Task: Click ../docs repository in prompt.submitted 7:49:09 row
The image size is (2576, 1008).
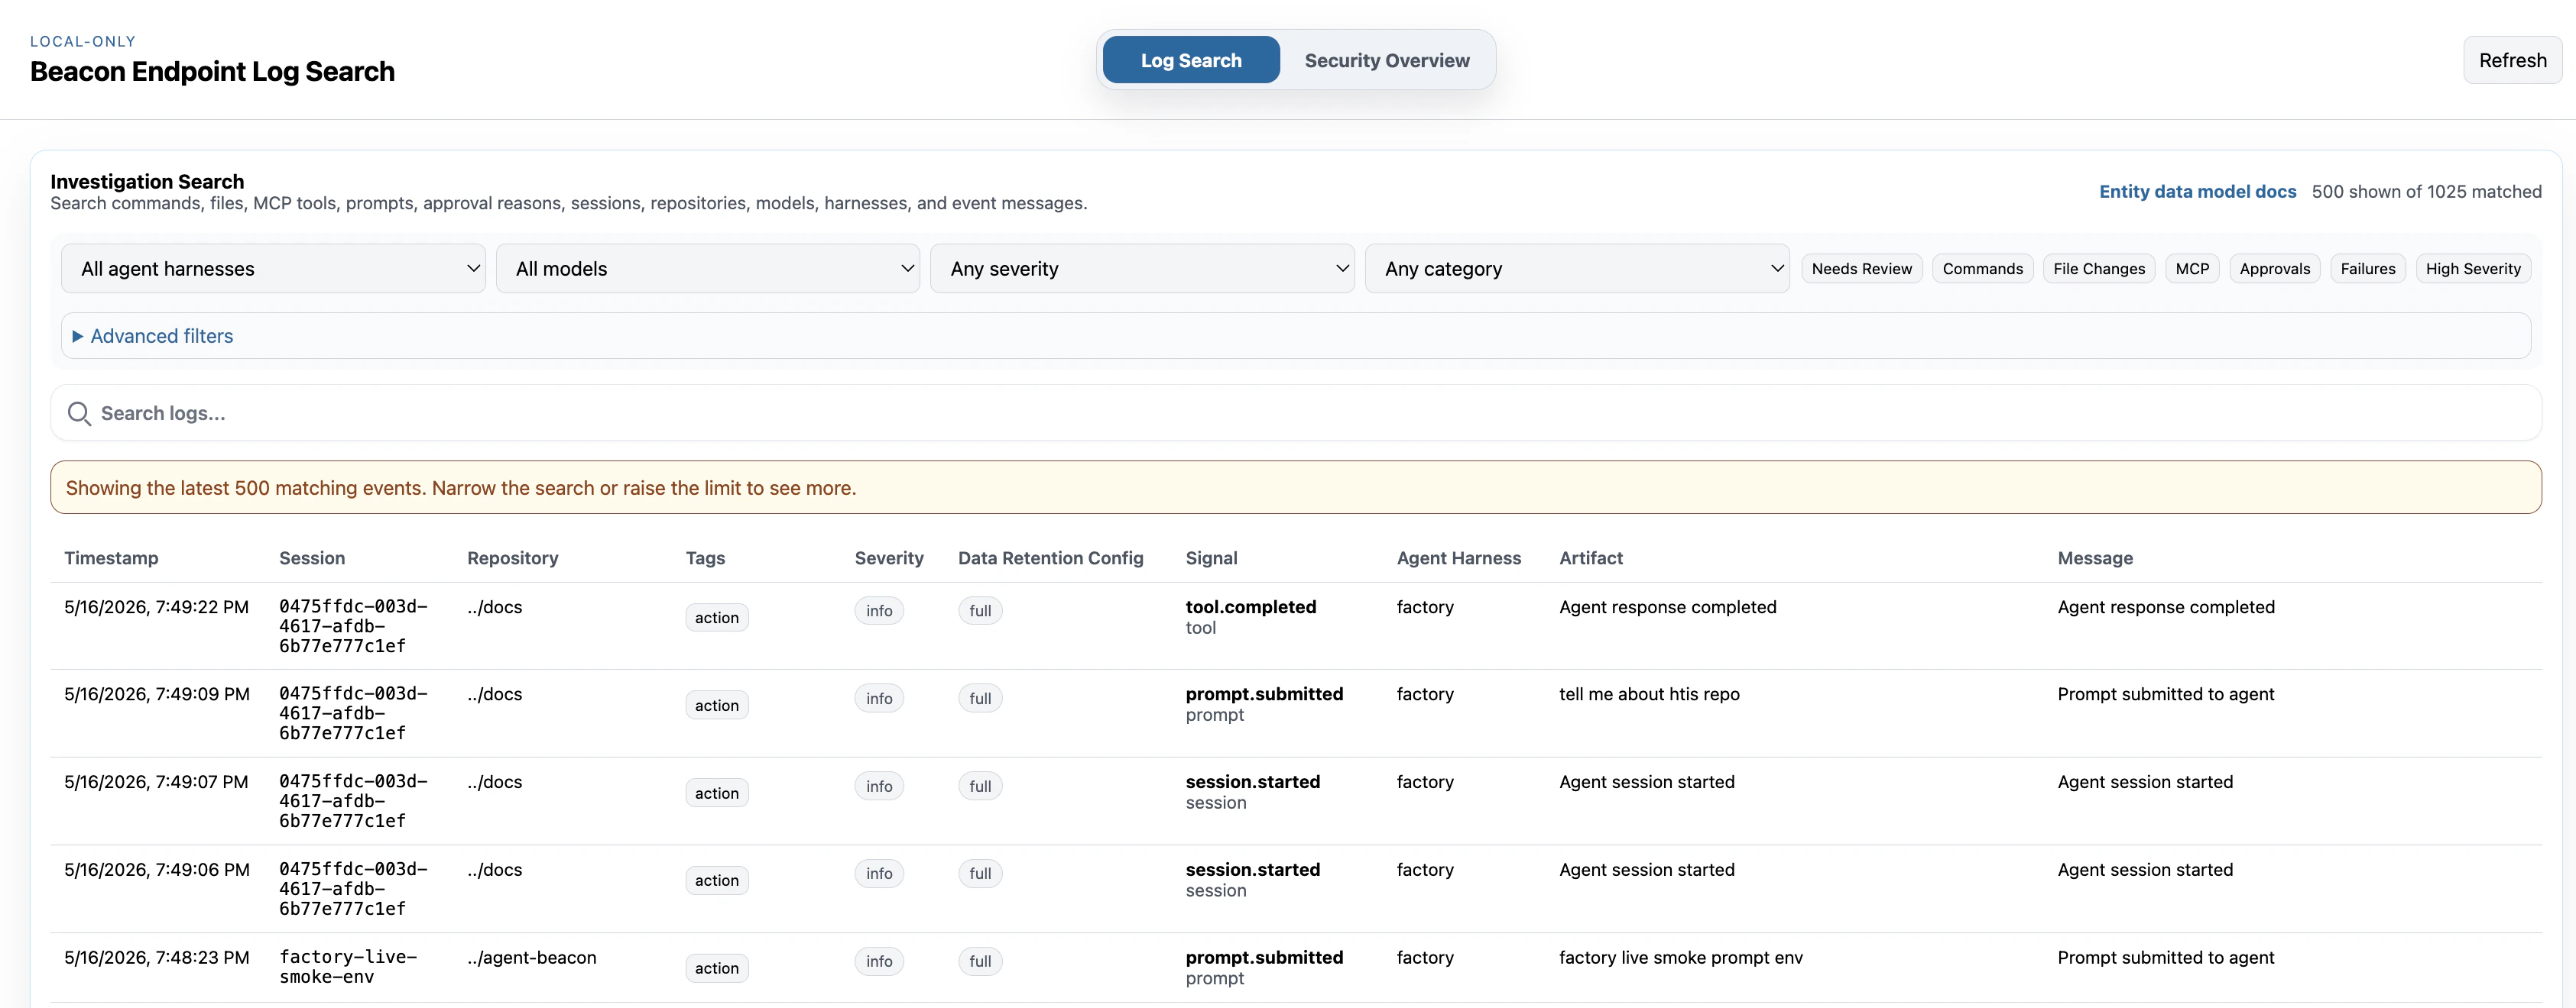Action: point(494,694)
